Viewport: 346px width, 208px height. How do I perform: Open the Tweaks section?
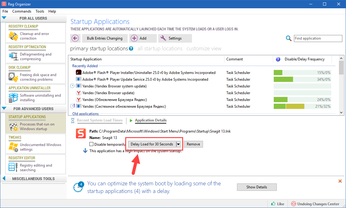pyautogui.click(x=35, y=144)
